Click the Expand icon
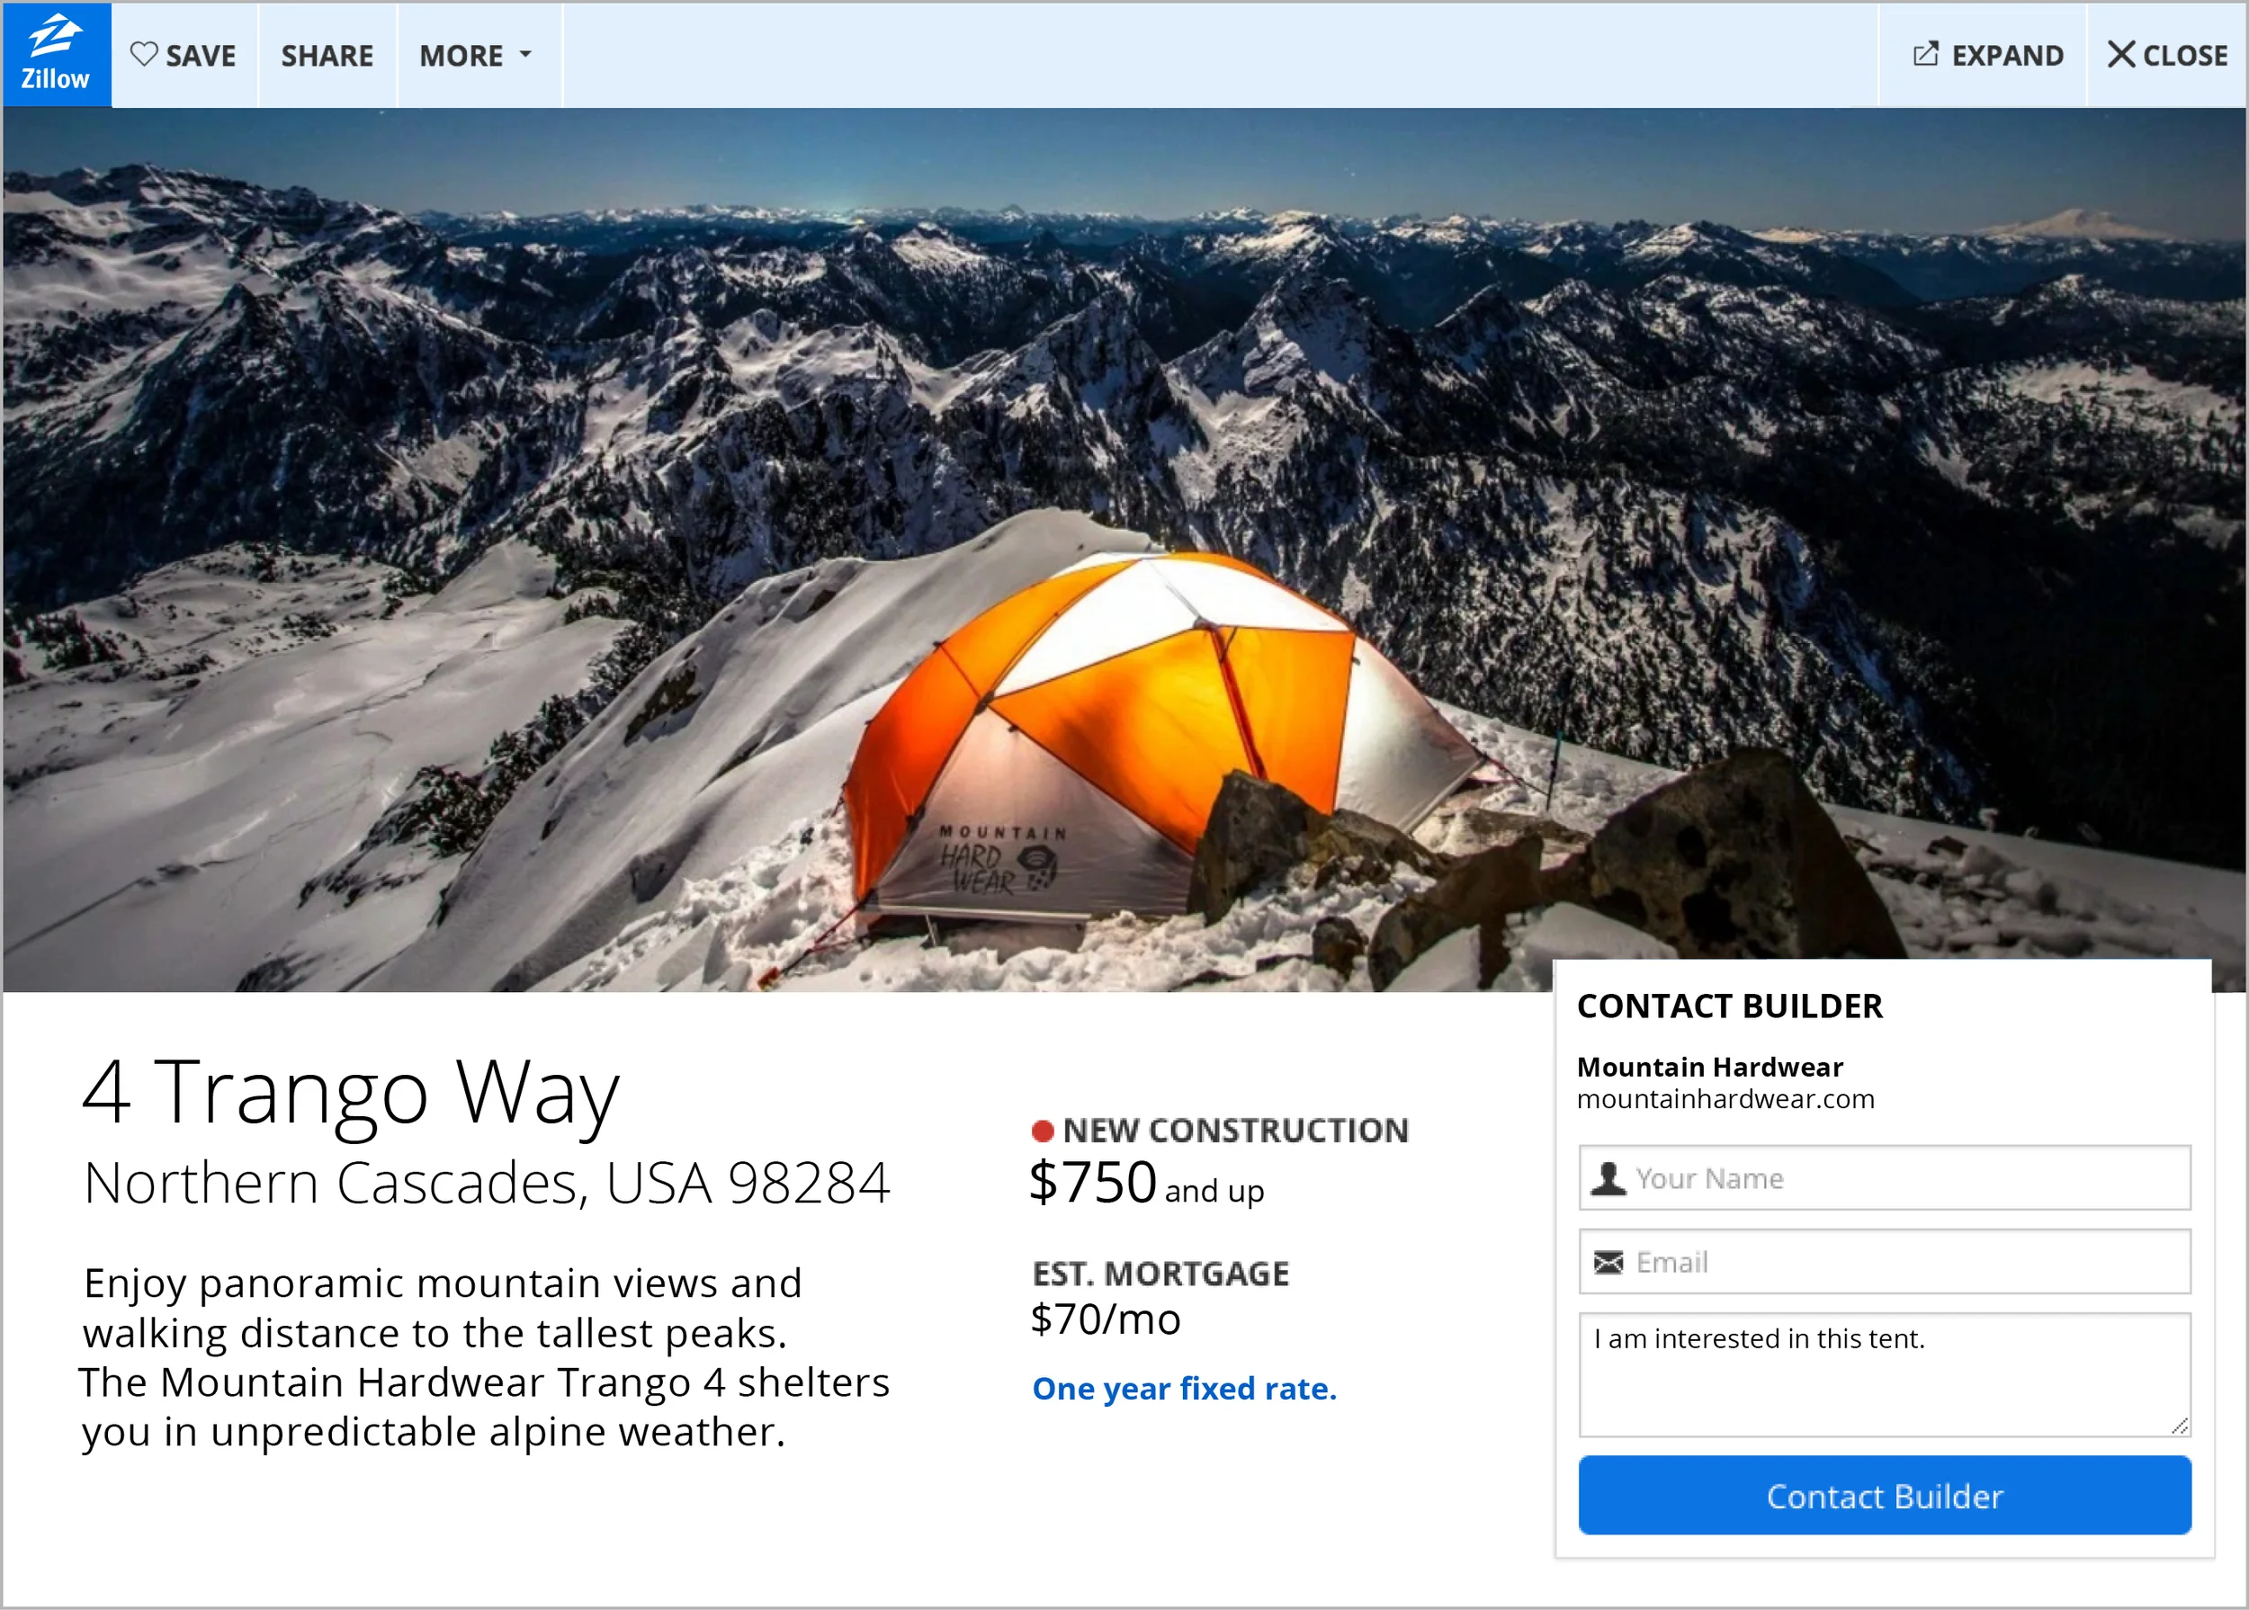 pos(1925,54)
